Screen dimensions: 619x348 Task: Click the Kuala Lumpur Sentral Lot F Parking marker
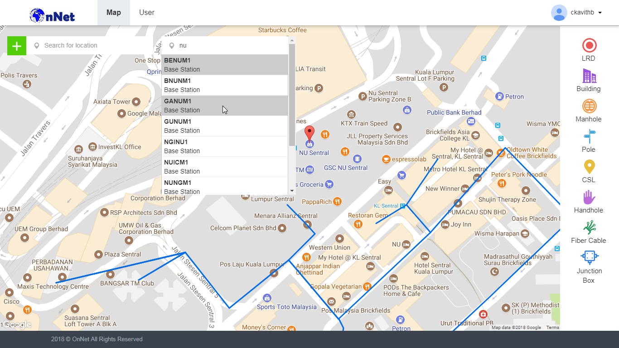pos(444,87)
